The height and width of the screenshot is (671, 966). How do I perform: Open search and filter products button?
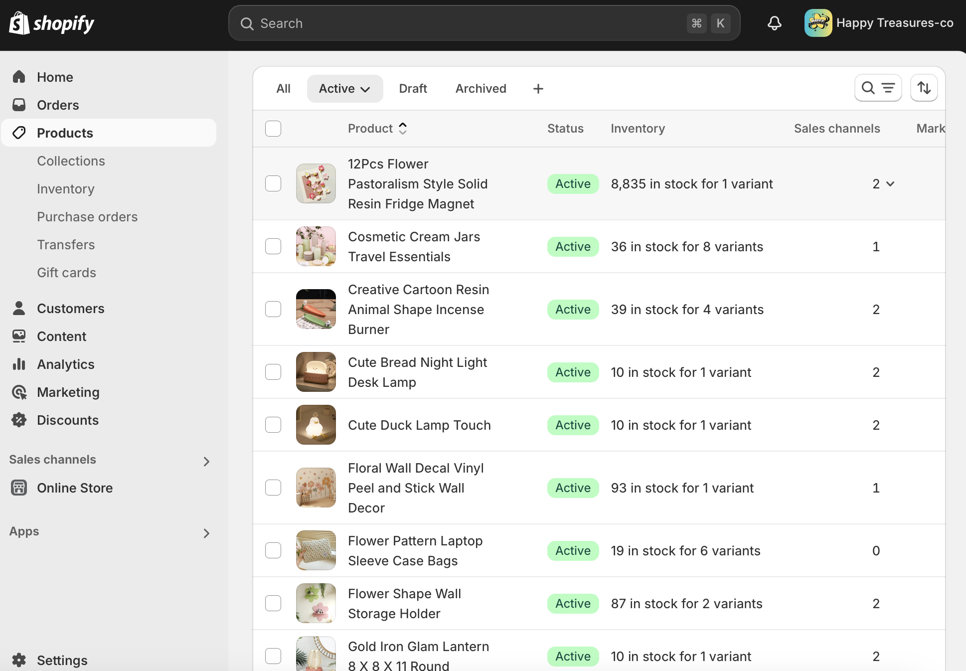(878, 88)
